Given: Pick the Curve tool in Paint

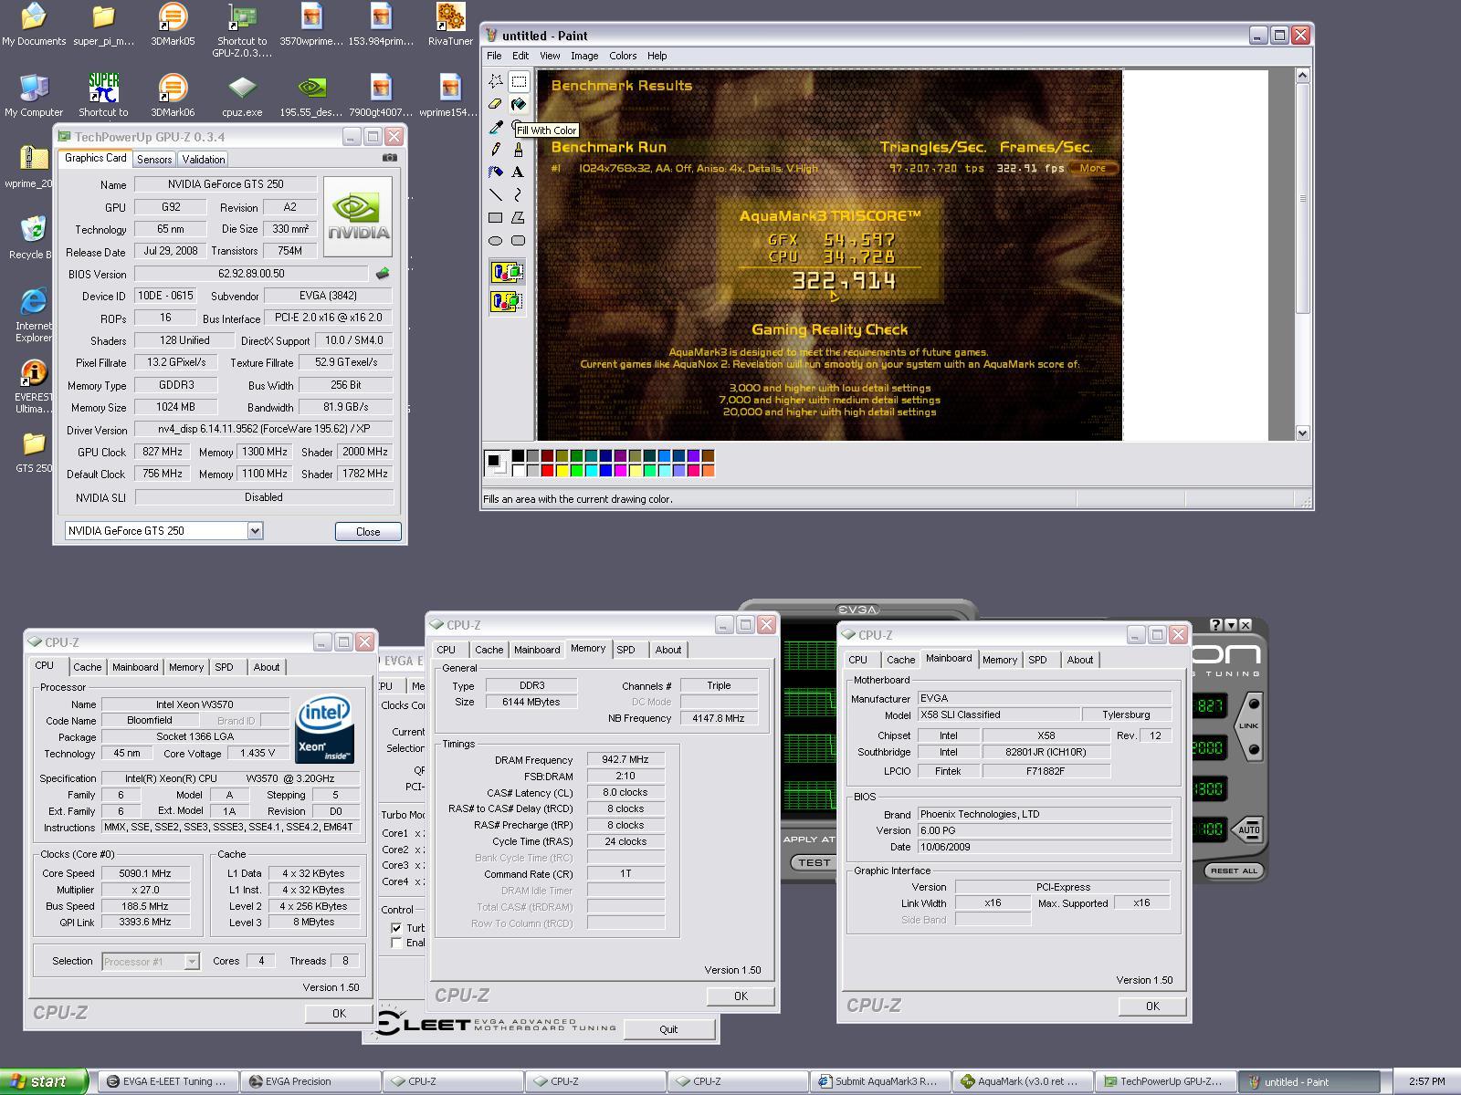Looking at the screenshot, I should 519,195.
